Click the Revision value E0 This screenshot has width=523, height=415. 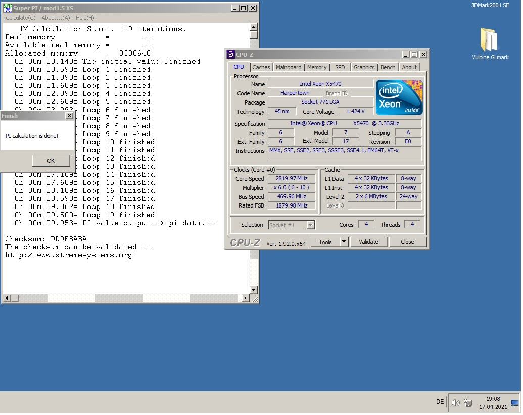pos(408,142)
